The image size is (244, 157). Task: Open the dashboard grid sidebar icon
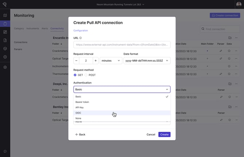coord(5,32)
